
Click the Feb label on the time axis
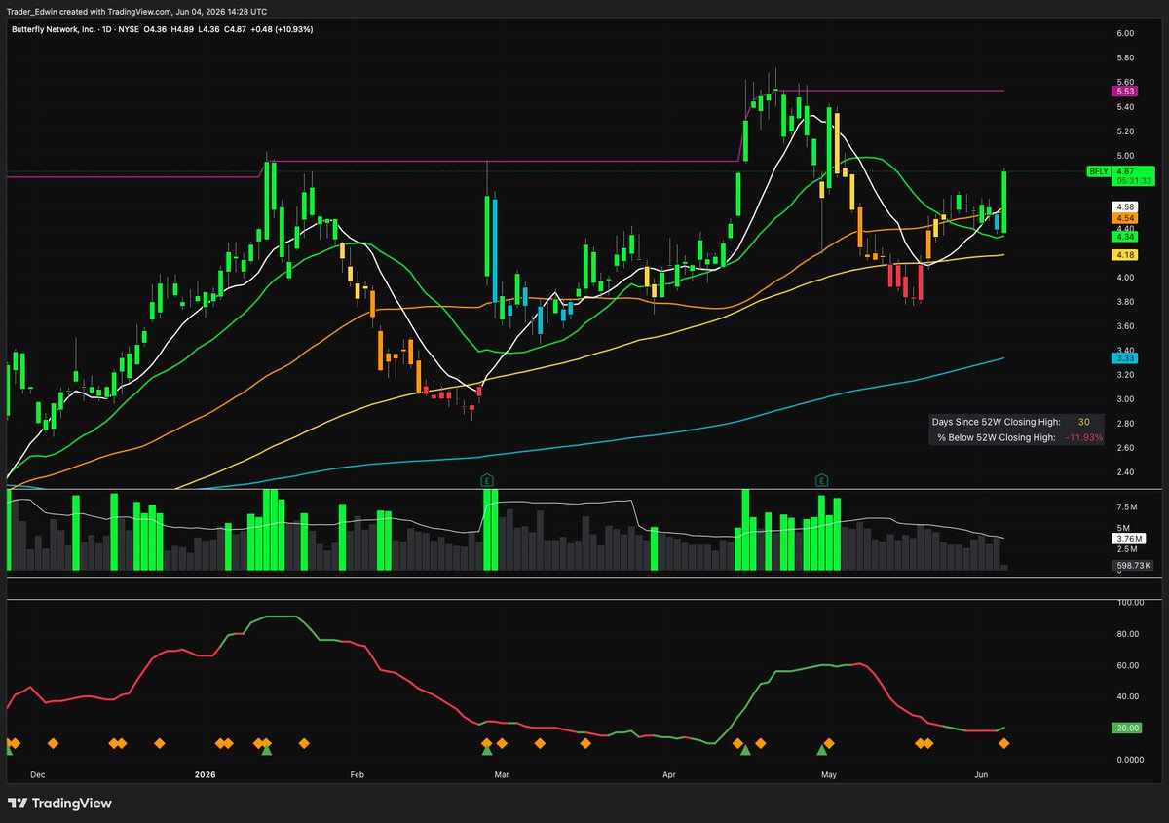point(357,775)
